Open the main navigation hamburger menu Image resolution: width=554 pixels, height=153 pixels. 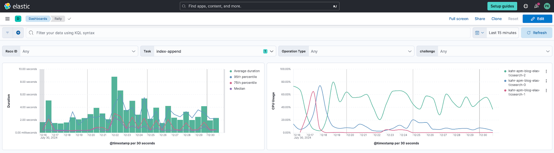[7, 19]
